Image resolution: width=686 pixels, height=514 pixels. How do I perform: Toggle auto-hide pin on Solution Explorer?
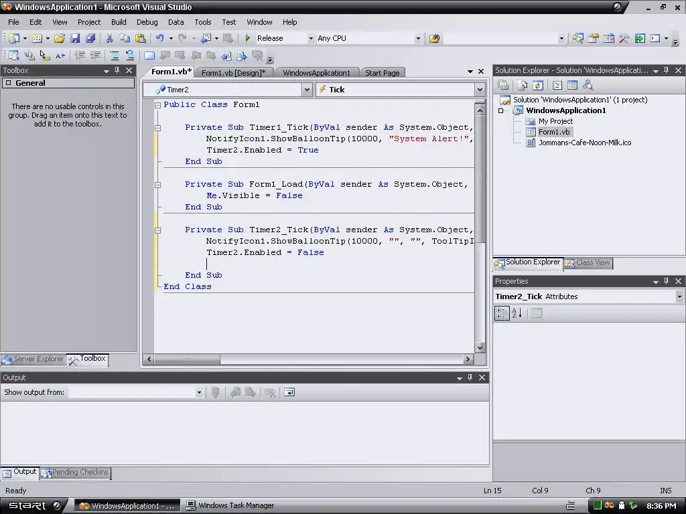(667, 70)
